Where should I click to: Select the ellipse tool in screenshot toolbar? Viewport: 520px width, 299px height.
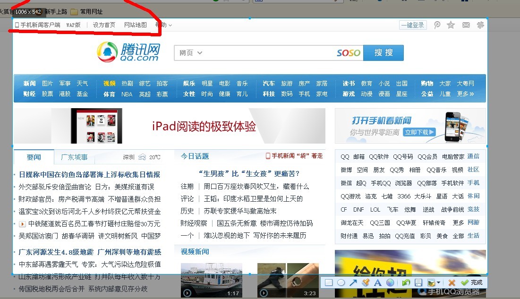(340, 282)
